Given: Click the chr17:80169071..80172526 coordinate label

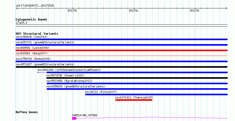Looking at the screenshot, I should [35, 6].
